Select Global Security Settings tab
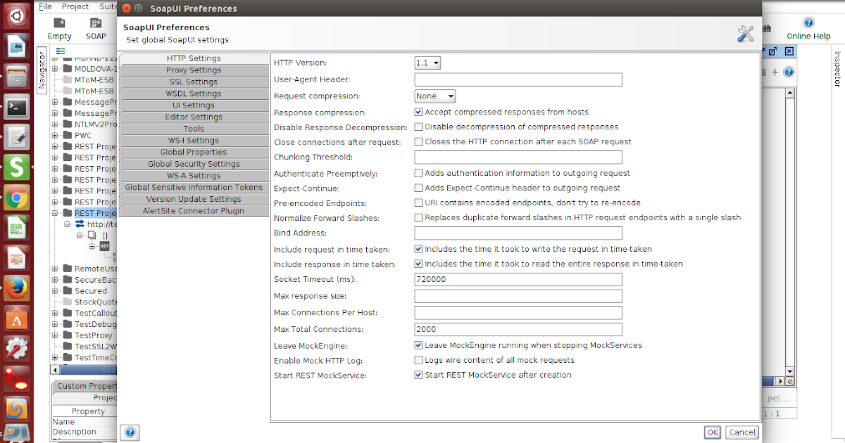 click(x=194, y=164)
